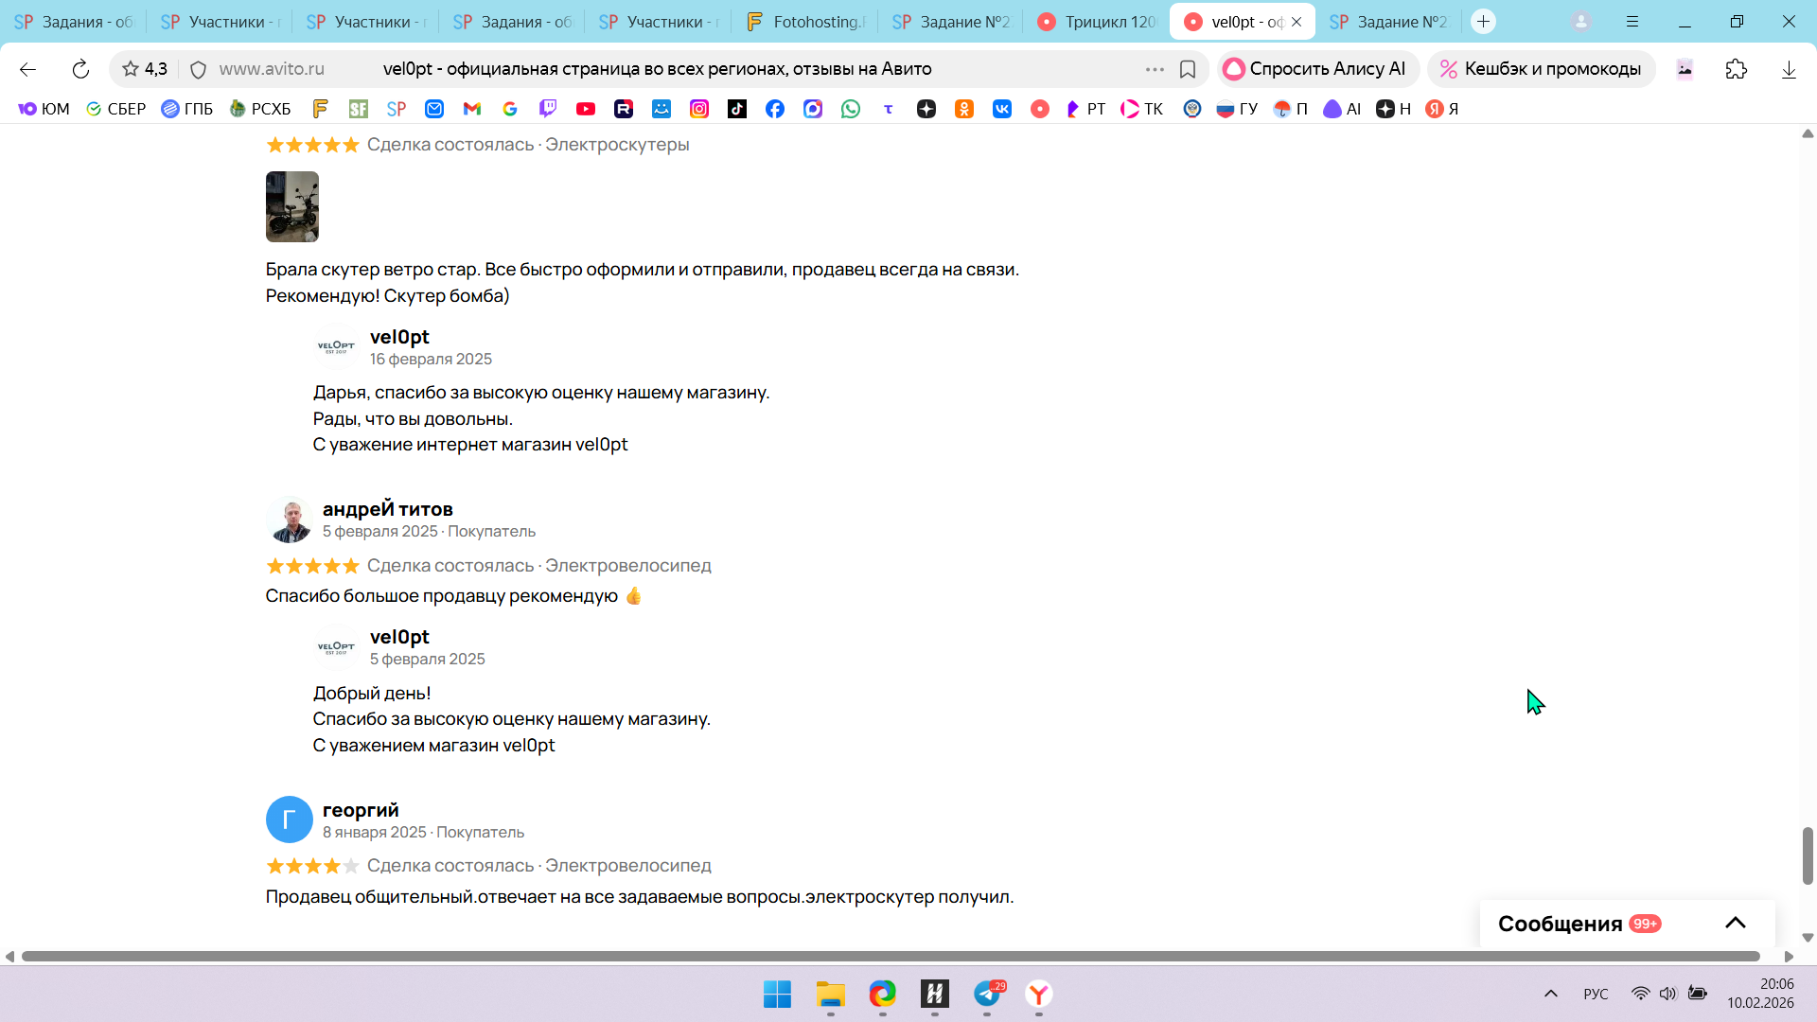Image resolution: width=1817 pixels, height=1022 pixels.
Task: Open the WhatsApp bookmark icon
Action: [851, 109]
